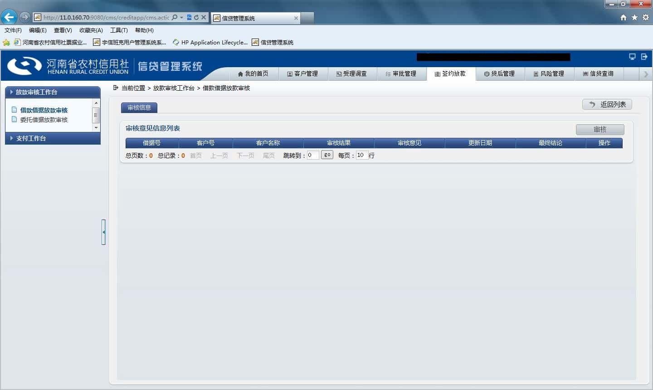Image resolution: width=653 pixels, height=390 pixels.
Task: Click the 下一页 pagination link
Action: point(246,156)
